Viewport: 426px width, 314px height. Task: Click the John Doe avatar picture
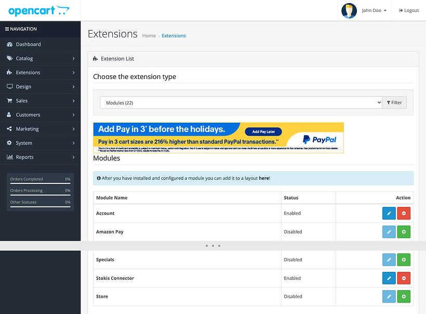pos(349,10)
